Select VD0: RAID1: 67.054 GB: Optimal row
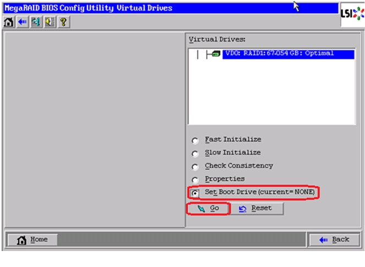Image resolution: width=365 pixels, height=267 pixels. (x=288, y=54)
